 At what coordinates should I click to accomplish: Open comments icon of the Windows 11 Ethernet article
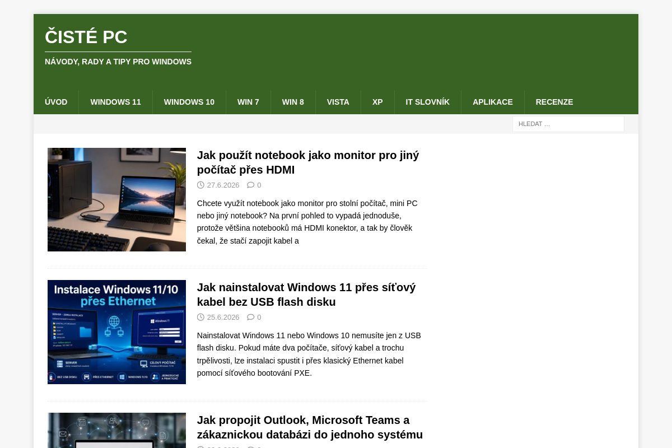[250, 317]
